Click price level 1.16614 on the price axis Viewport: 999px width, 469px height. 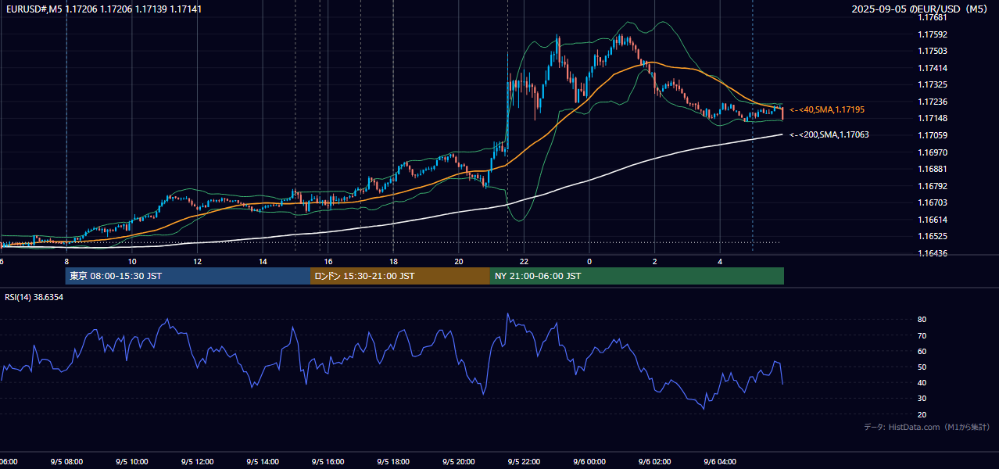pos(932,220)
